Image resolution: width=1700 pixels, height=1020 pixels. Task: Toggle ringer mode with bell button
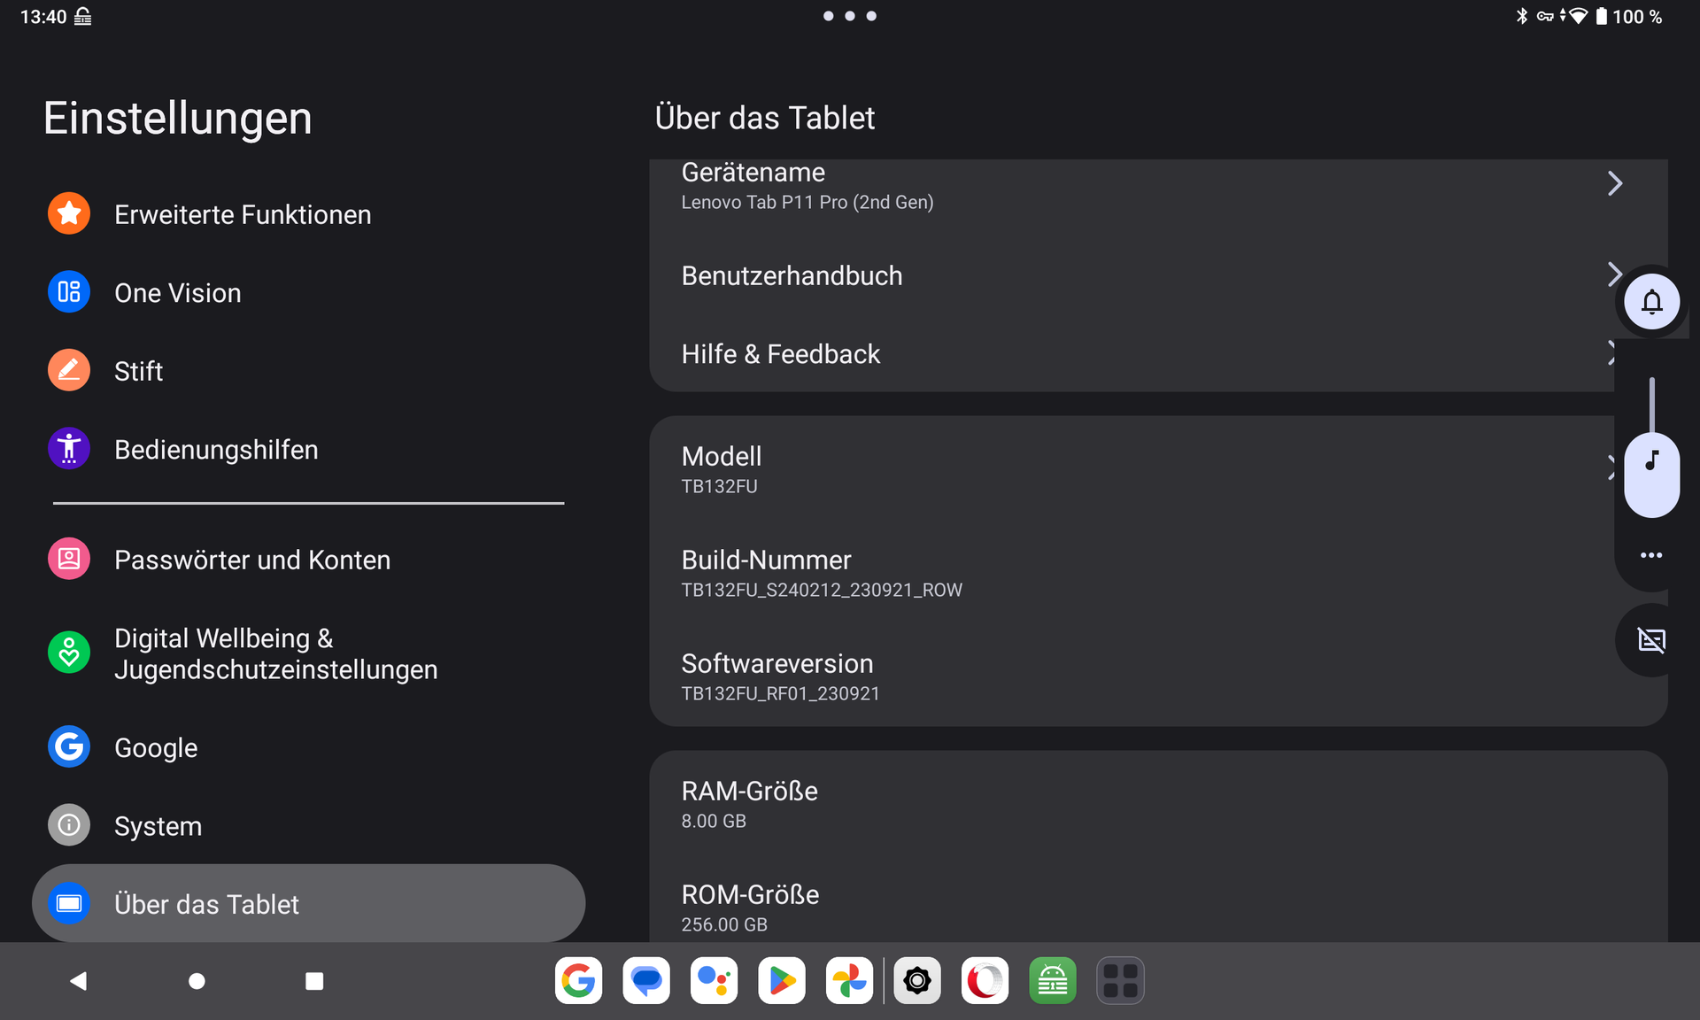tap(1651, 302)
